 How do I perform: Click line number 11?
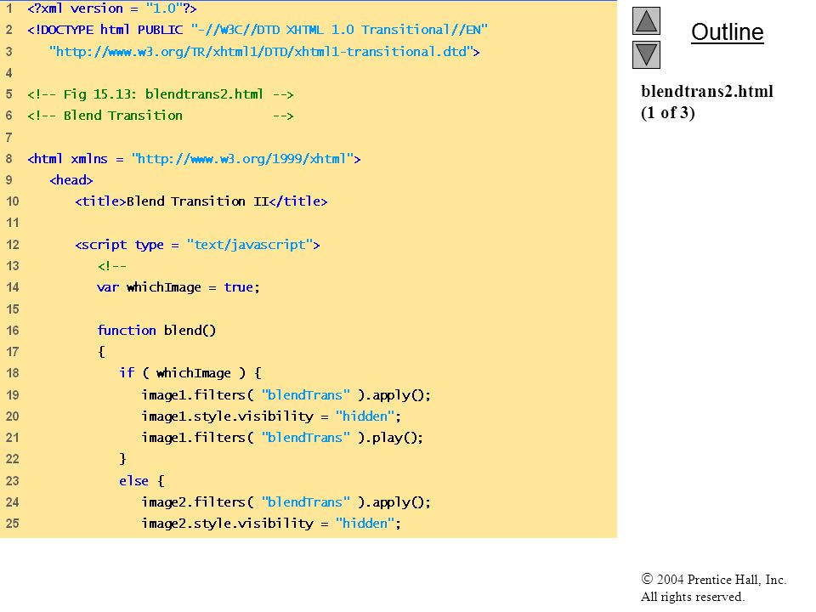[x=13, y=223]
